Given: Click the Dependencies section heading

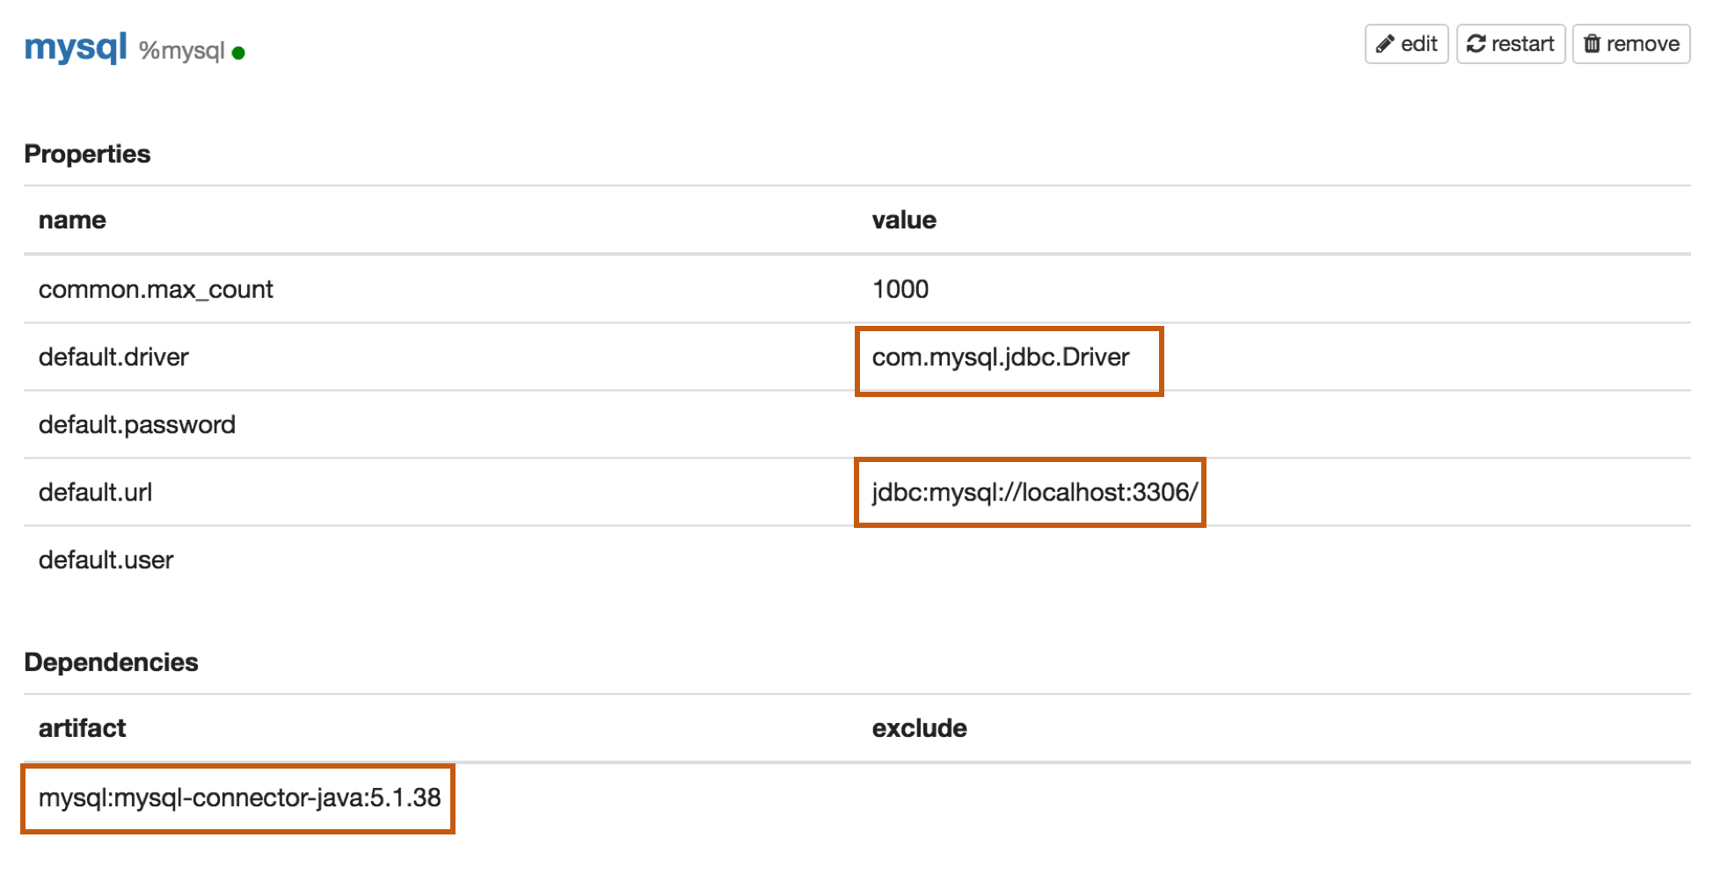Looking at the screenshot, I should pos(111,662).
